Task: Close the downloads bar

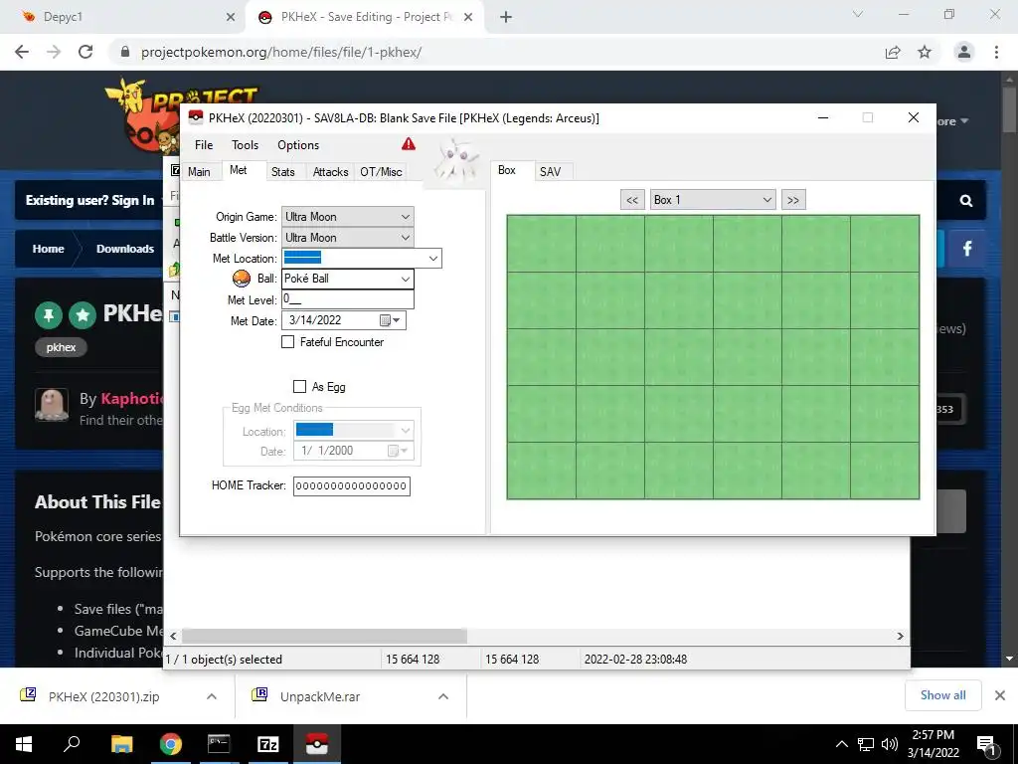Action: (1000, 695)
